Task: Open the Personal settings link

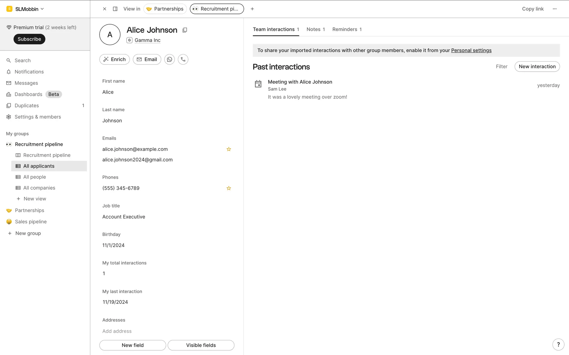Action: tap(471, 50)
